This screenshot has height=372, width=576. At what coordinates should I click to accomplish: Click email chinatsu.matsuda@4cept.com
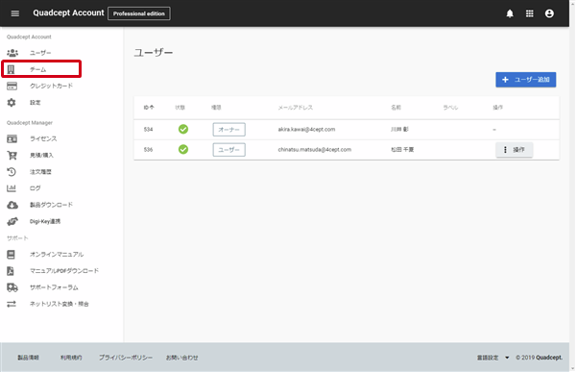315,149
